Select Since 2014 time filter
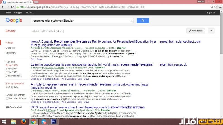Viewport: 223px width, 125px height. click(x=12, y=69)
